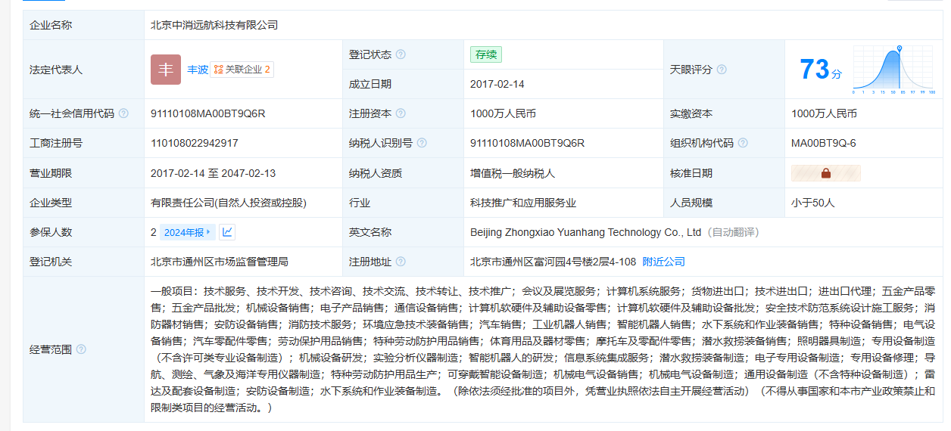Click the company name 北京中消远航科技有限公司
The width and height of the screenshot is (951, 431).
click(x=214, y=25)
